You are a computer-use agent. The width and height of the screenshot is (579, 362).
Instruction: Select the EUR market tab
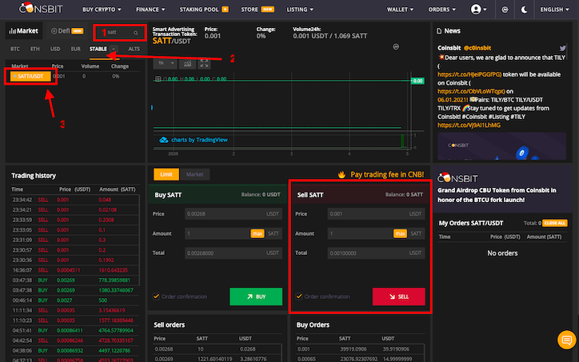click(75, 49)
